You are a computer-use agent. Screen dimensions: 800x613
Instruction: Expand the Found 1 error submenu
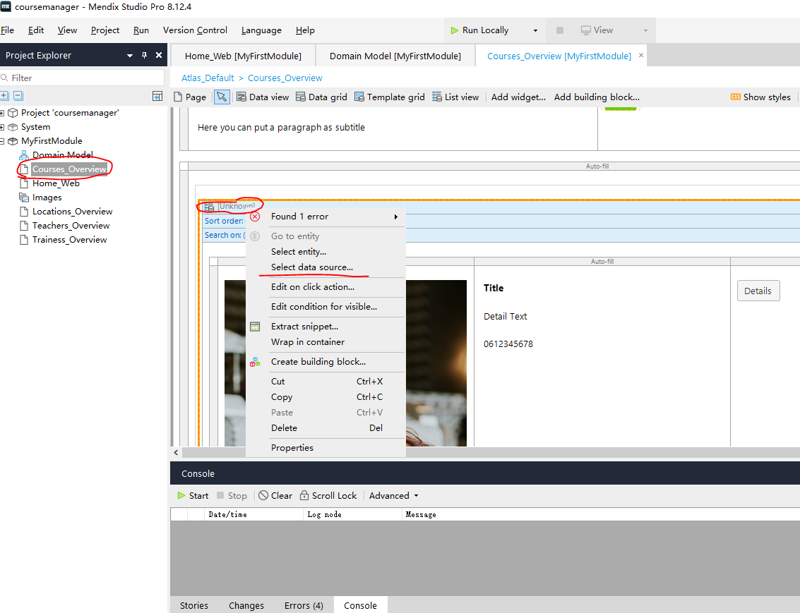pyautogui.click(x=326, y=217)
